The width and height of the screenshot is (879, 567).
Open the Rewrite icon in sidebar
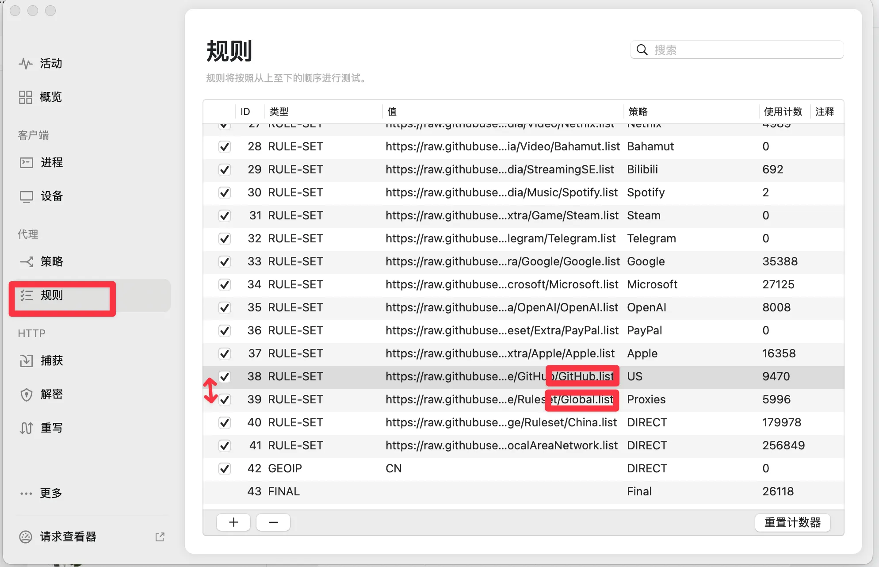coord(26,428)
